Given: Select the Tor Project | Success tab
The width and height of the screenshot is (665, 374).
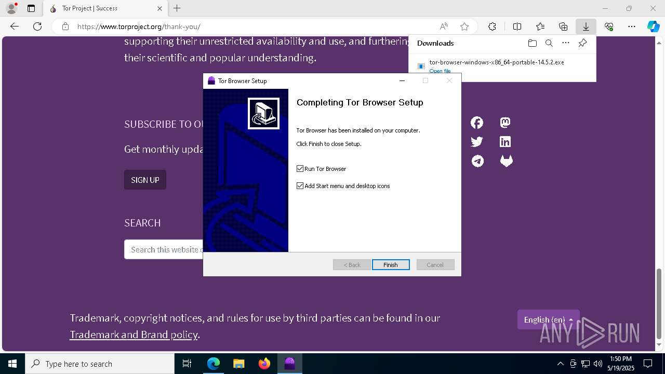Looking at the screenshot, I should (105, 8).
